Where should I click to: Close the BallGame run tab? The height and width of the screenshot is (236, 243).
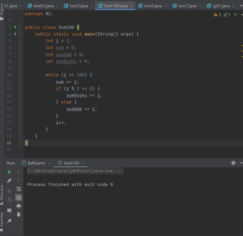pos(49,163)
